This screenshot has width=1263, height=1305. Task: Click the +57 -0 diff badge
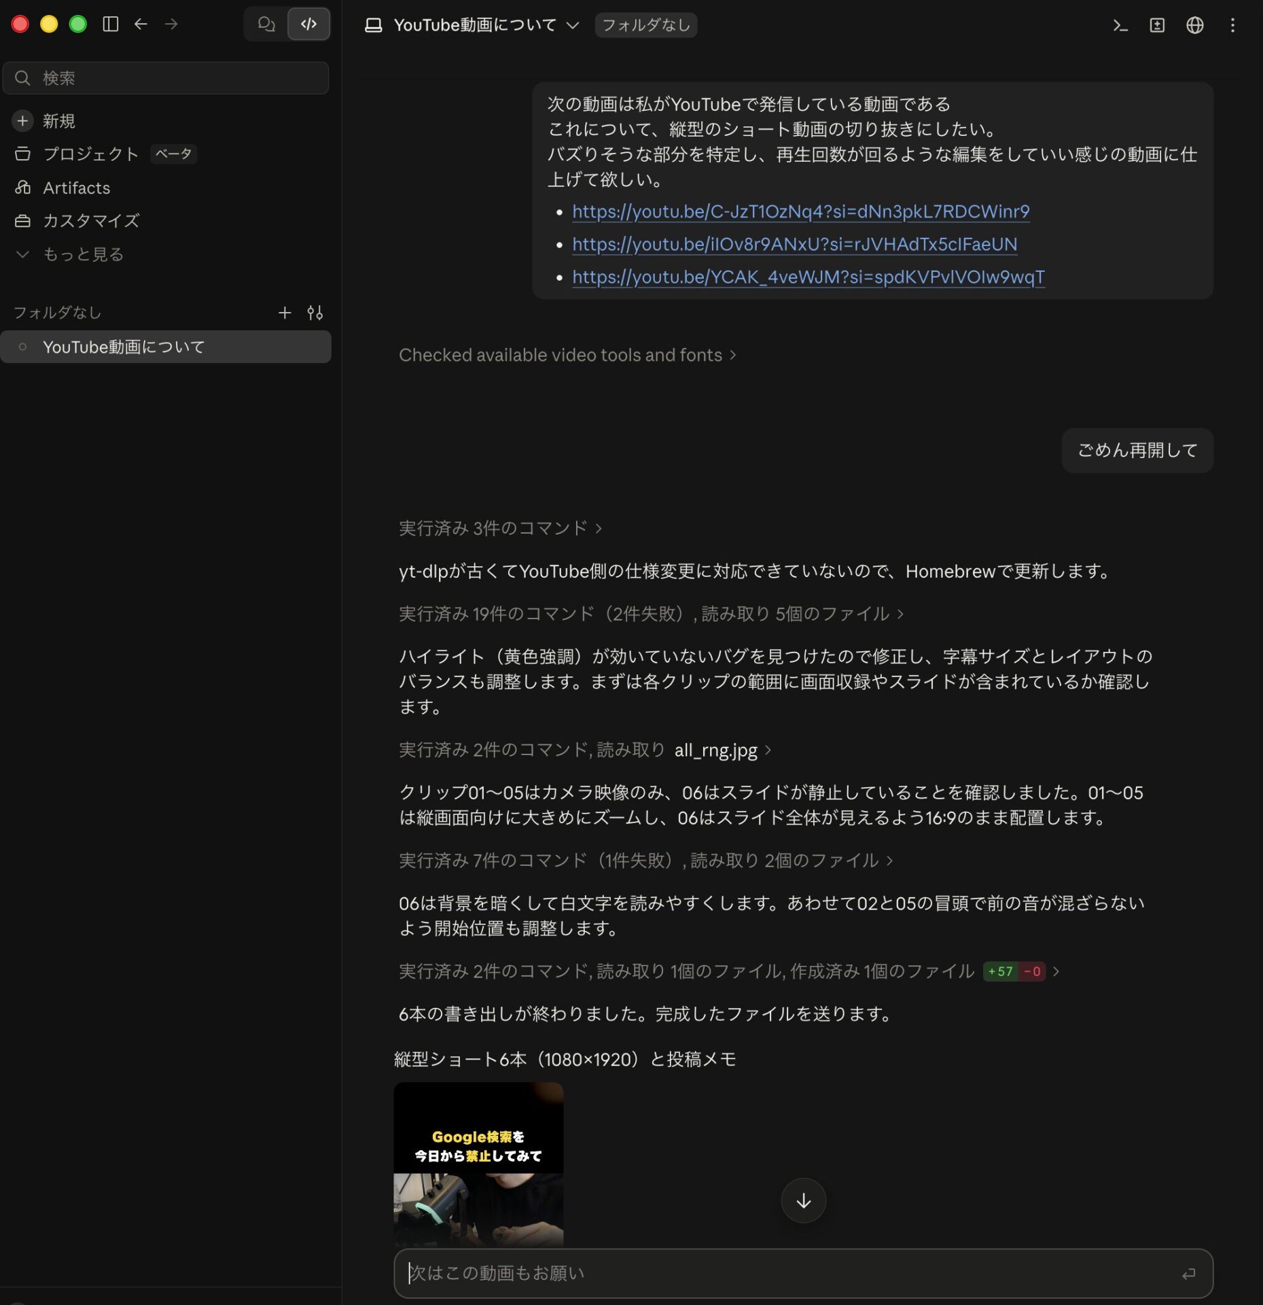point(1014,971)
